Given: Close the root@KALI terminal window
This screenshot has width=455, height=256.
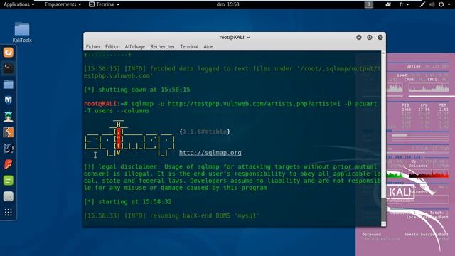Looking at the screenshot, I should (x=380, y=37).
